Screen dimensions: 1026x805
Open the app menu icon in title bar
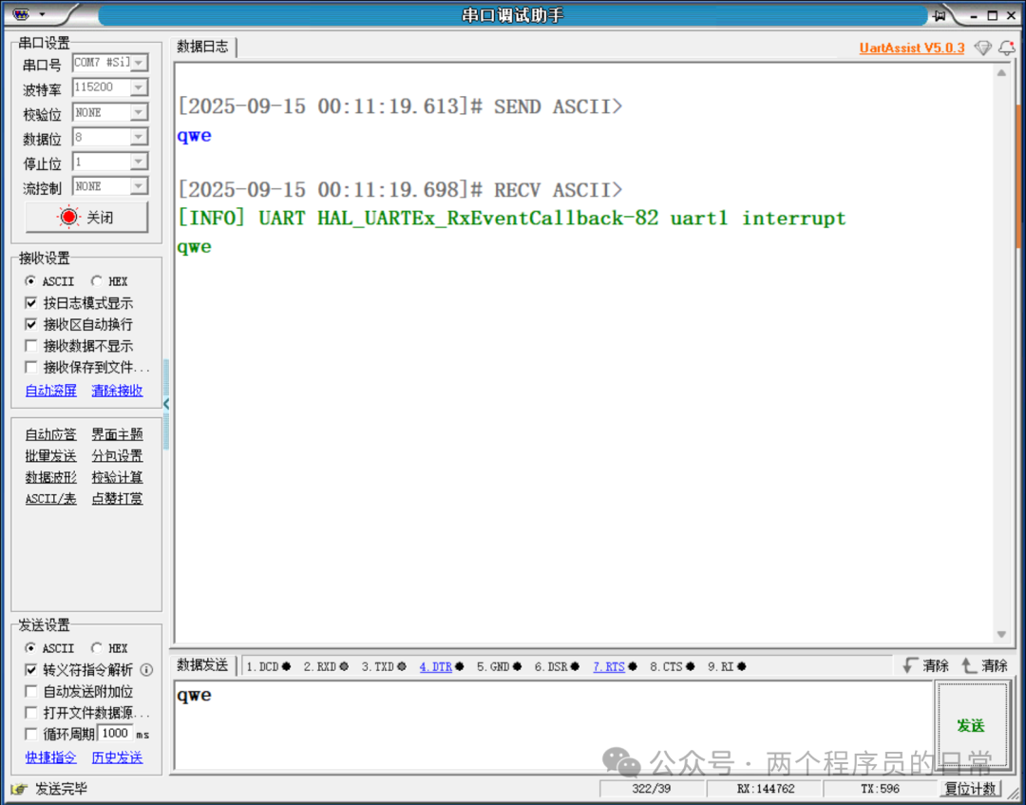coord(21,14)
